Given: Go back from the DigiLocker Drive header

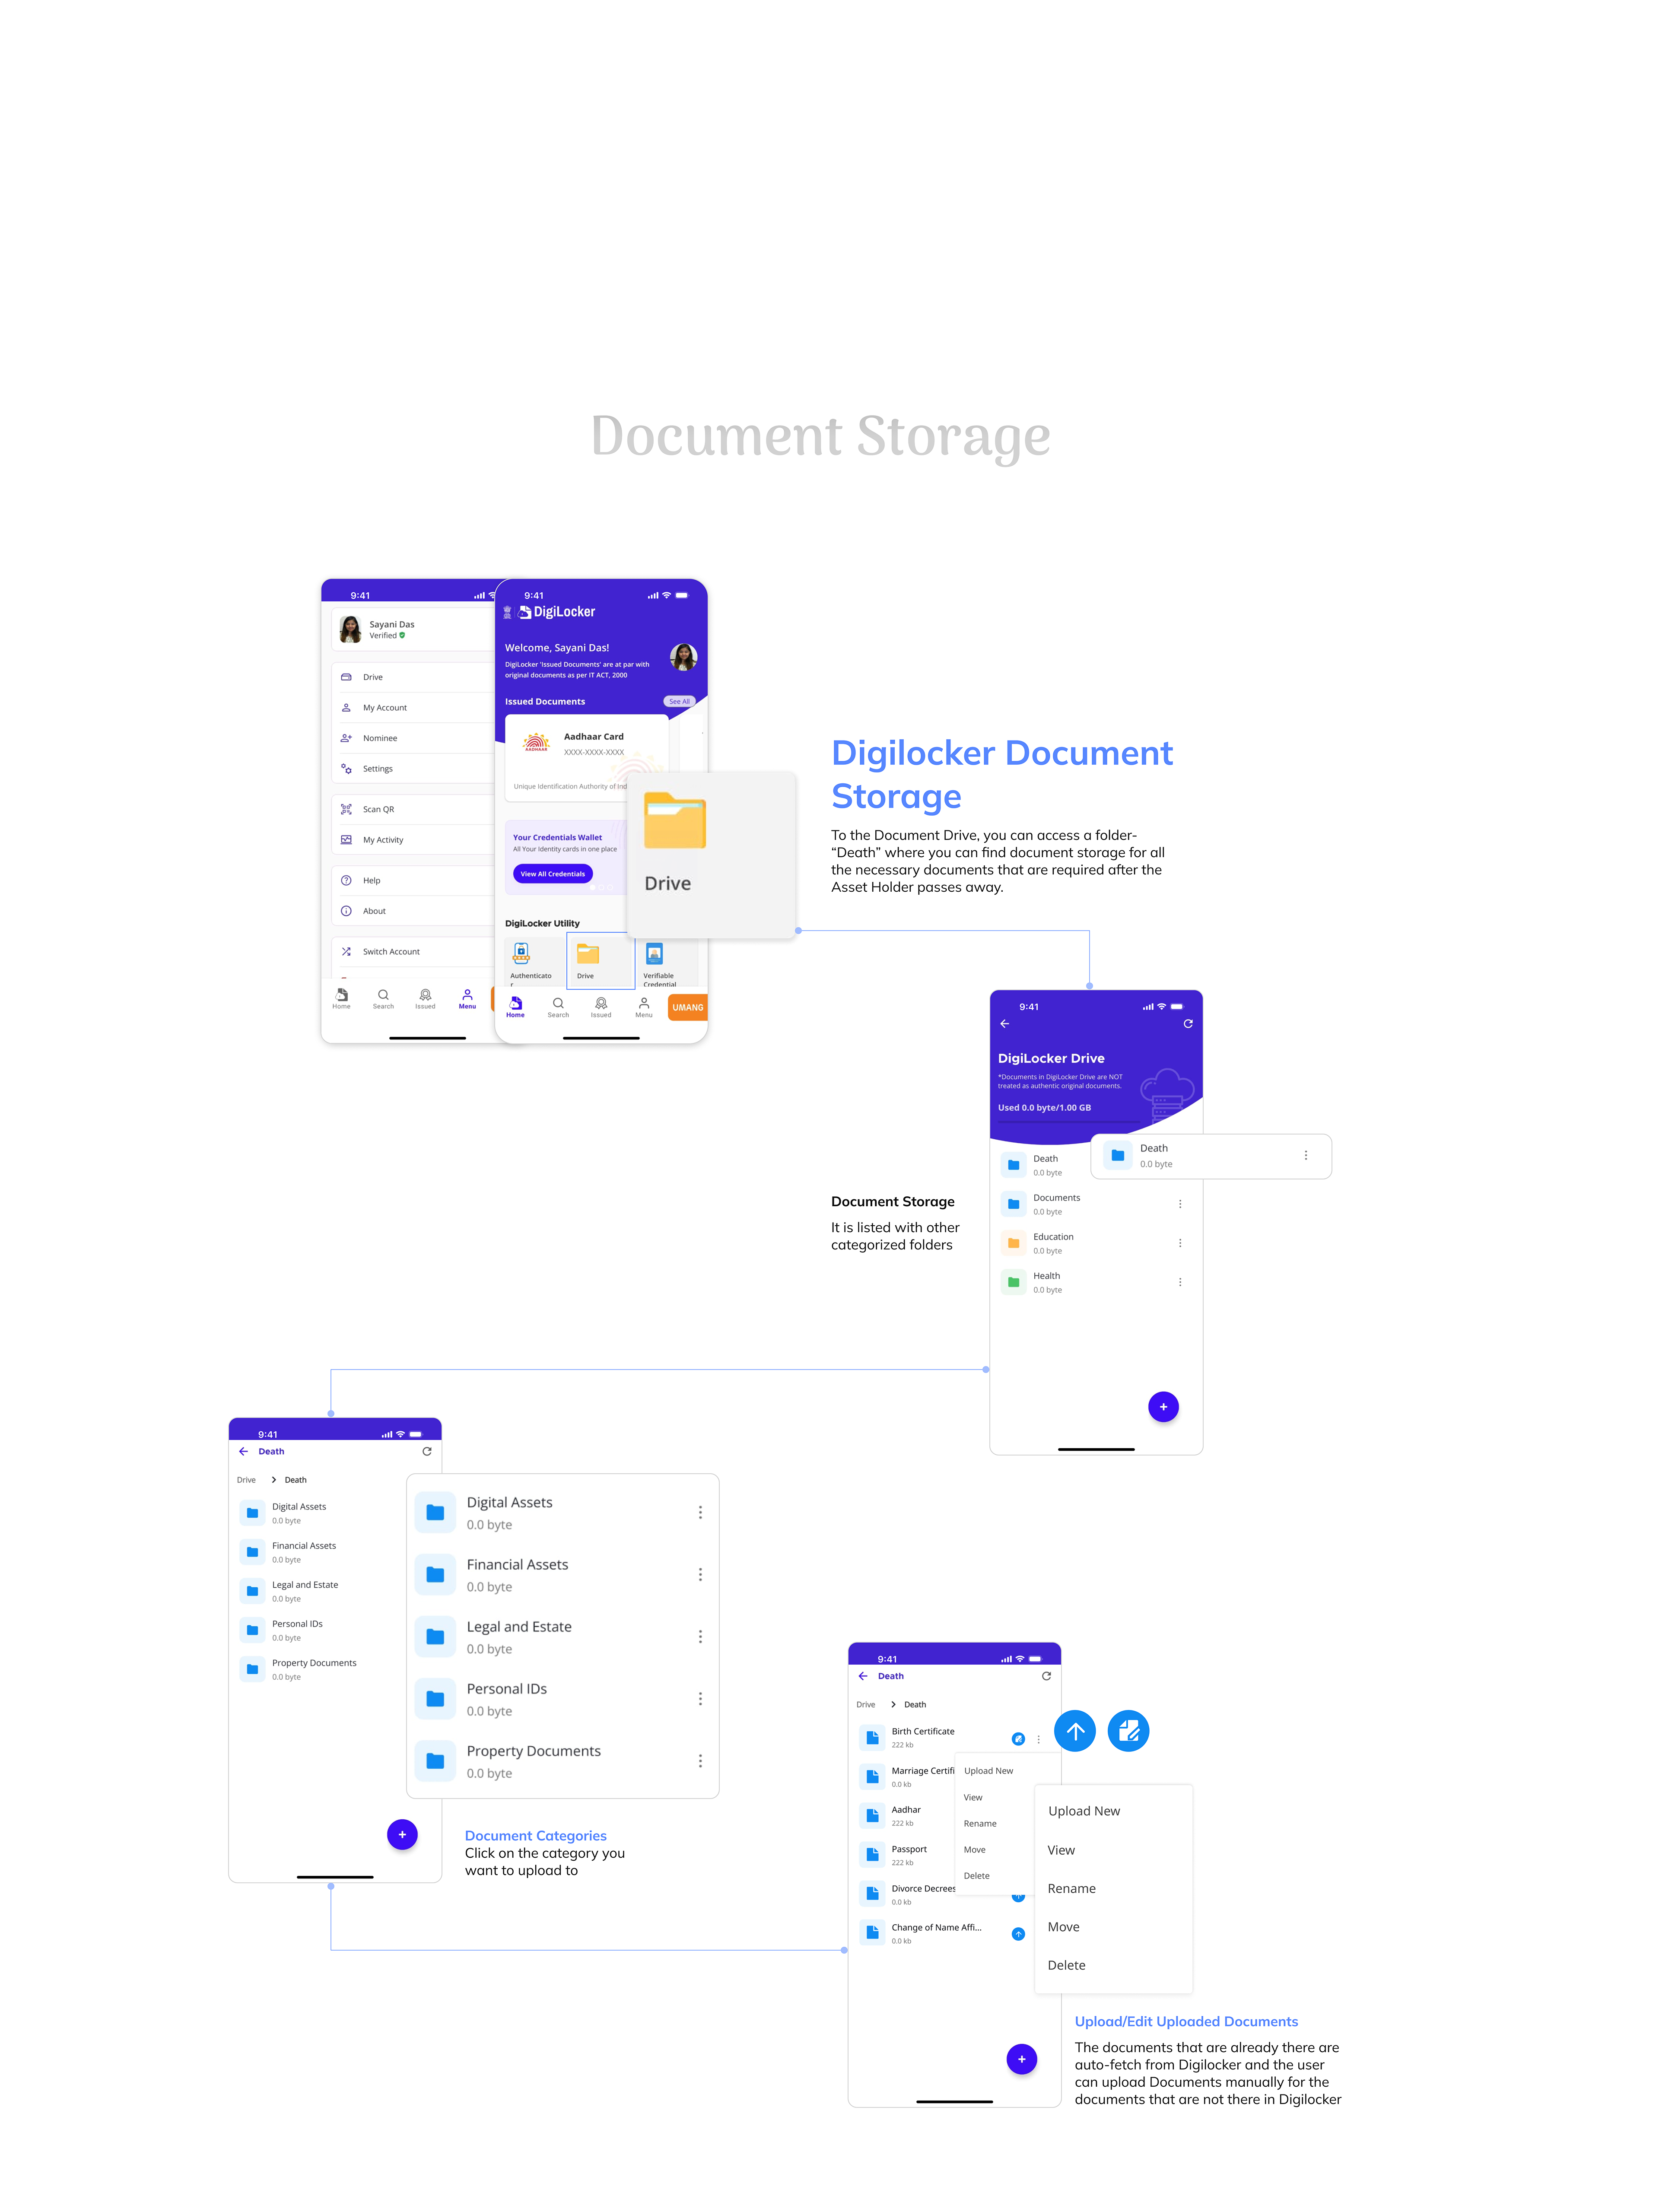Looking at the screenshot, I should coord(1004,1024).
